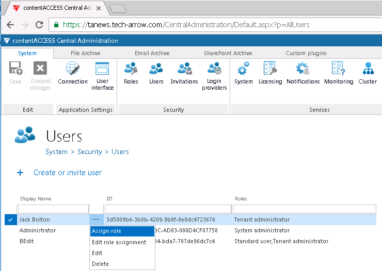Image resolution: width=382 pixels, height=271 pixels.
Task: Switch to the SharePoint Archive tab
Action: coord(228,53)
